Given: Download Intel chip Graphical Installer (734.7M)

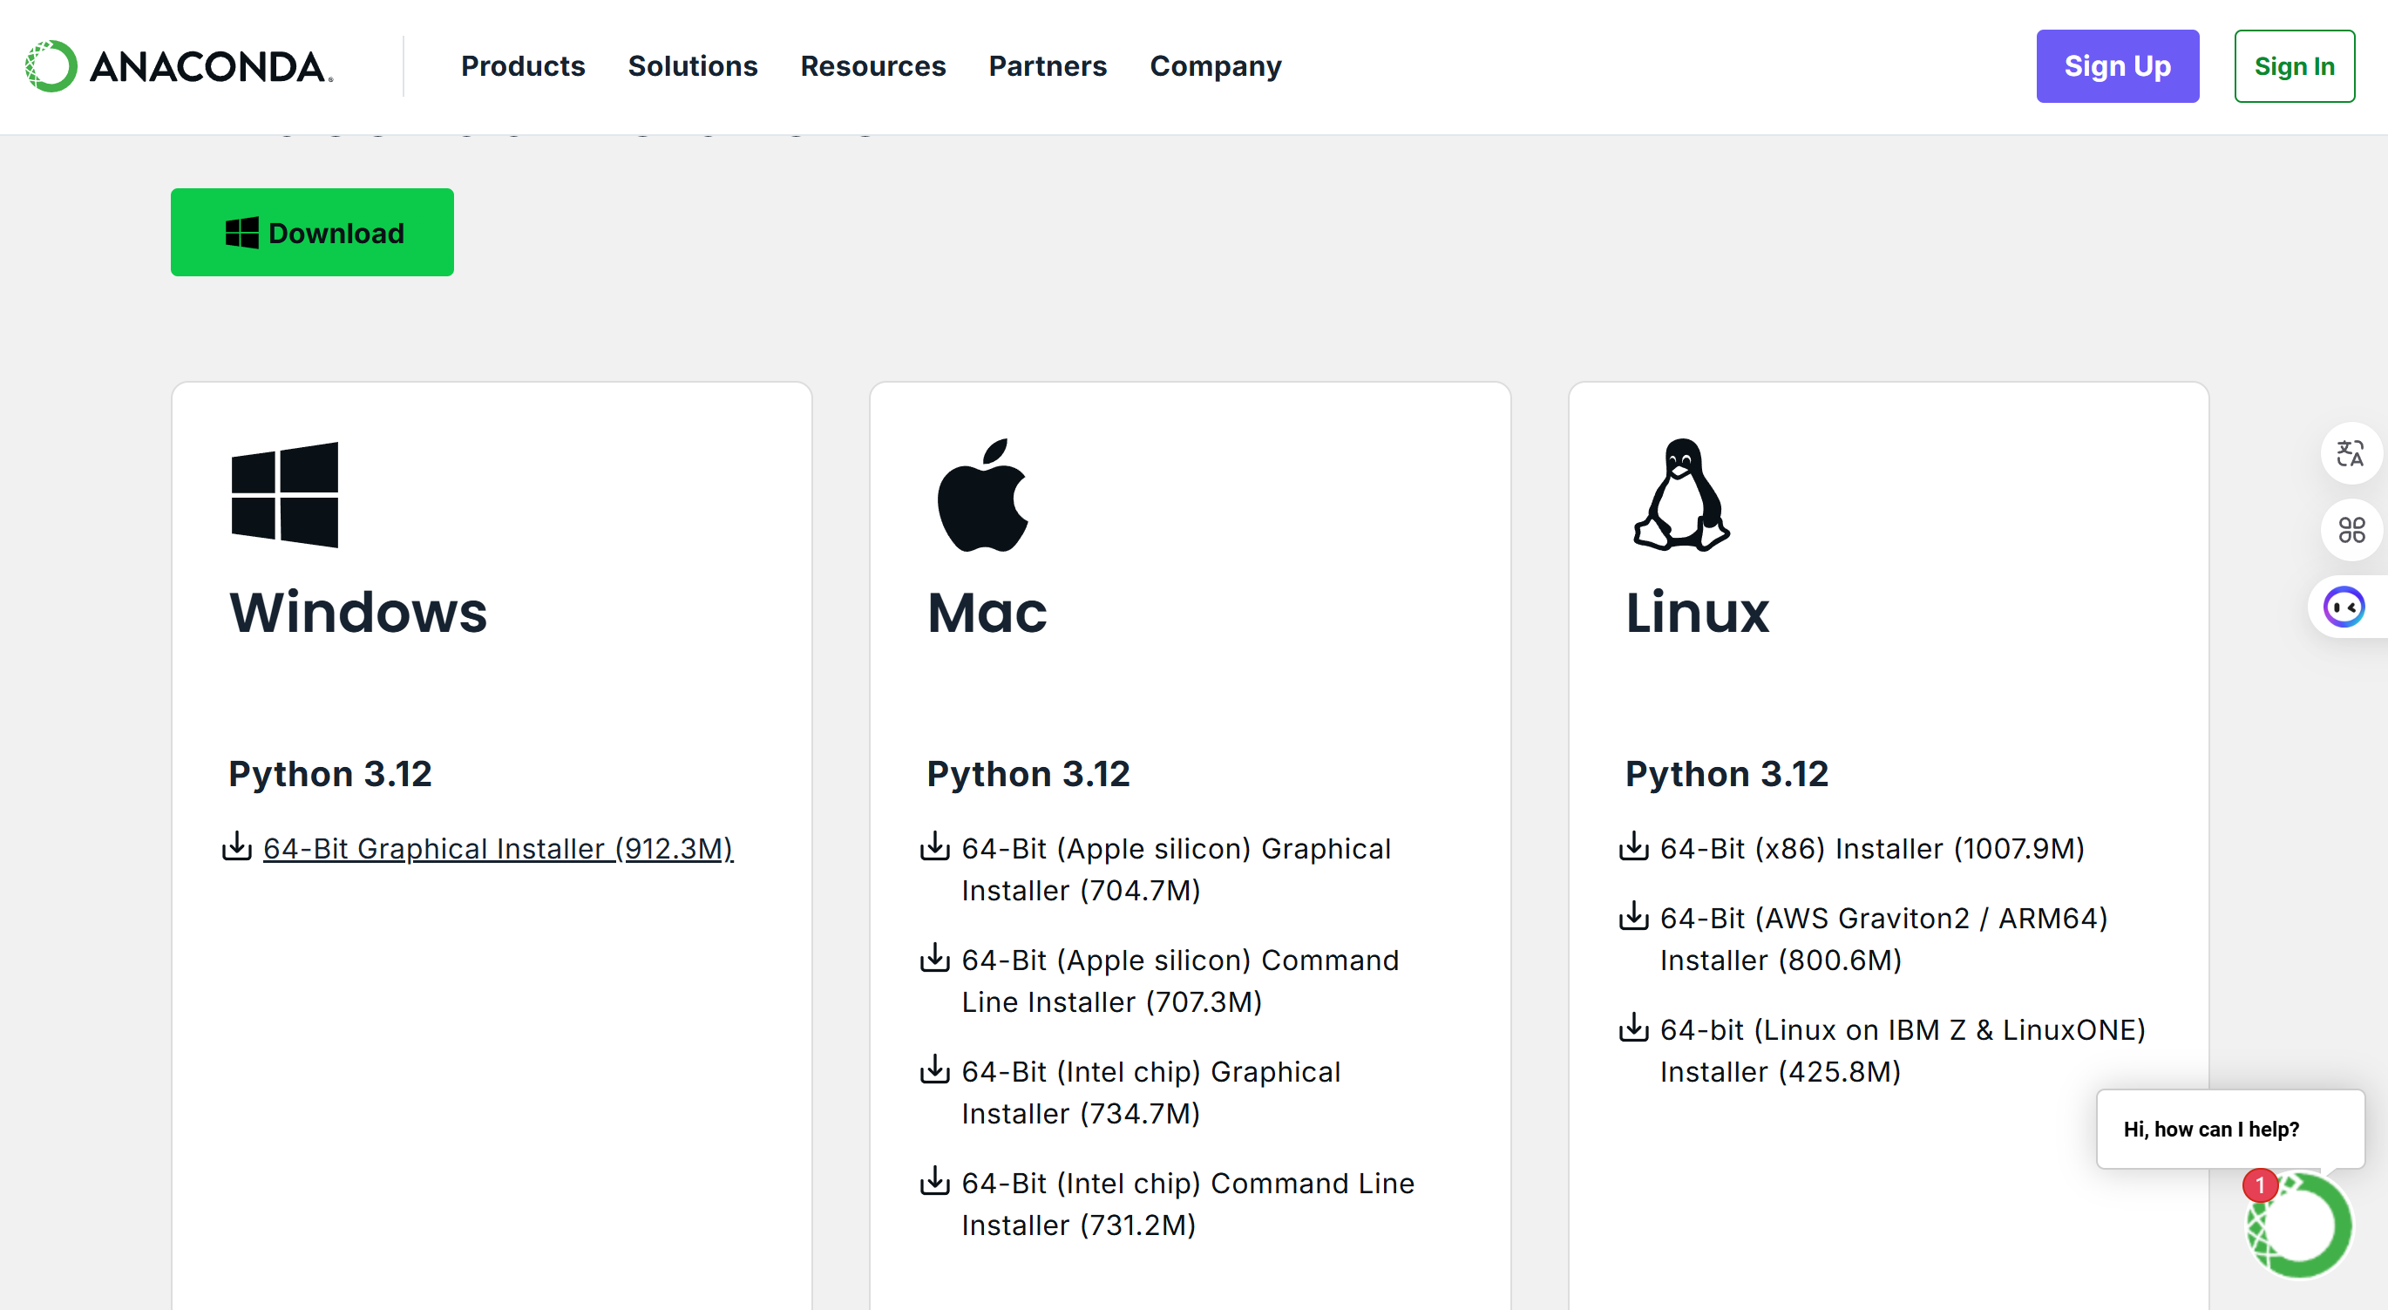Looking at the screenshot, I should tap(1151, 1092).
